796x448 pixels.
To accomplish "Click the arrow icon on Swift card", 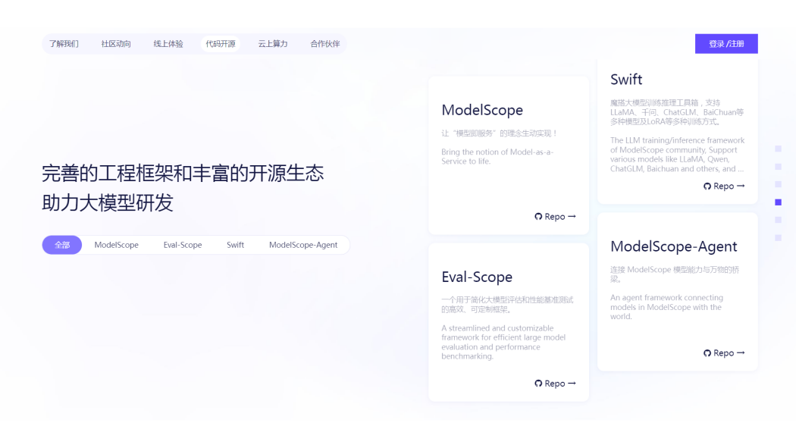I will coord(741,186).
